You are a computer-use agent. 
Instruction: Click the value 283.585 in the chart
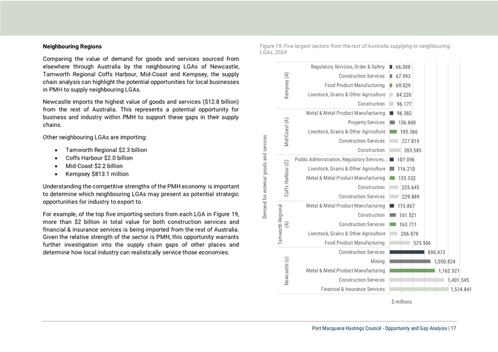pos(412,150)
